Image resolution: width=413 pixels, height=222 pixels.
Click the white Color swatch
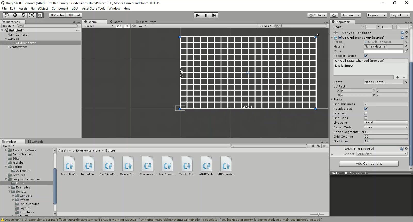[x=384, y=51]
